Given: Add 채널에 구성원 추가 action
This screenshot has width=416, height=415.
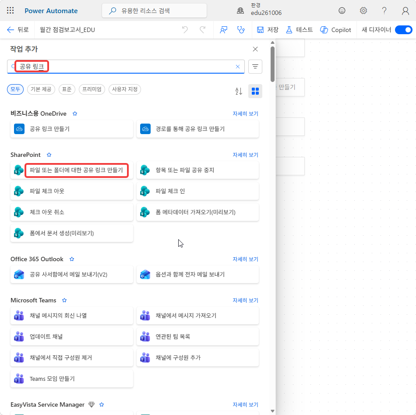Looking at the screenshot, I should [x=197, y=358].
